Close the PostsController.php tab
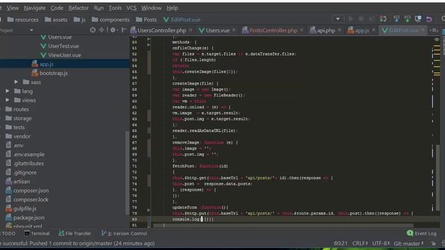This screenshot has height=250, width=445. tap(302, 30)
